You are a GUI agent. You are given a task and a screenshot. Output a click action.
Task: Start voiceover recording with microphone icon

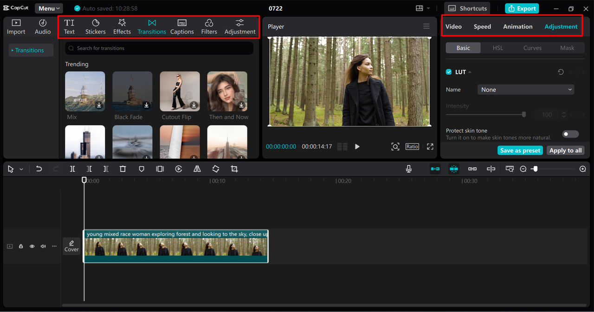pyautogui.click(x=409, y=169)
